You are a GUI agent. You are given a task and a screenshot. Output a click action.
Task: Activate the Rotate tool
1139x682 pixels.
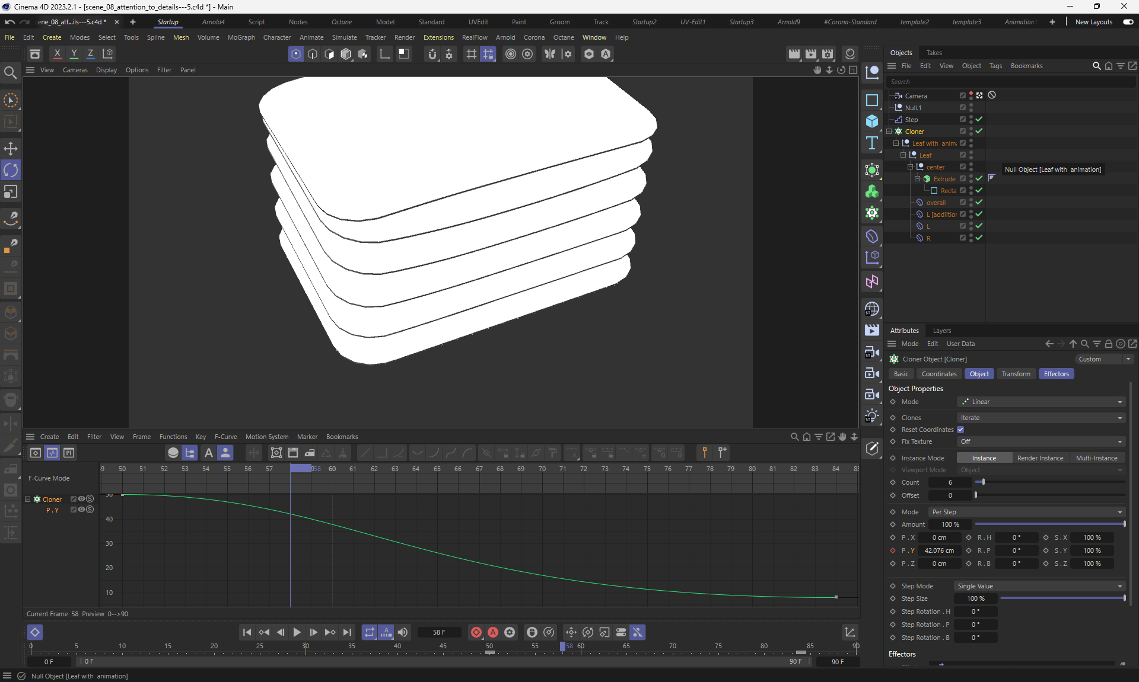[x=11, y=171]
